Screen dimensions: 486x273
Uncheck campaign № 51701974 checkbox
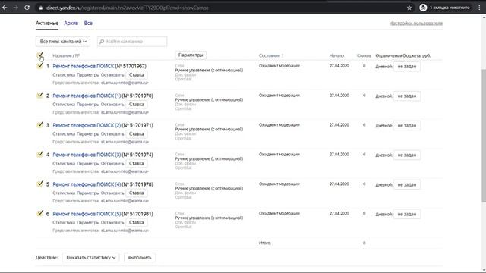click(39, 154)
